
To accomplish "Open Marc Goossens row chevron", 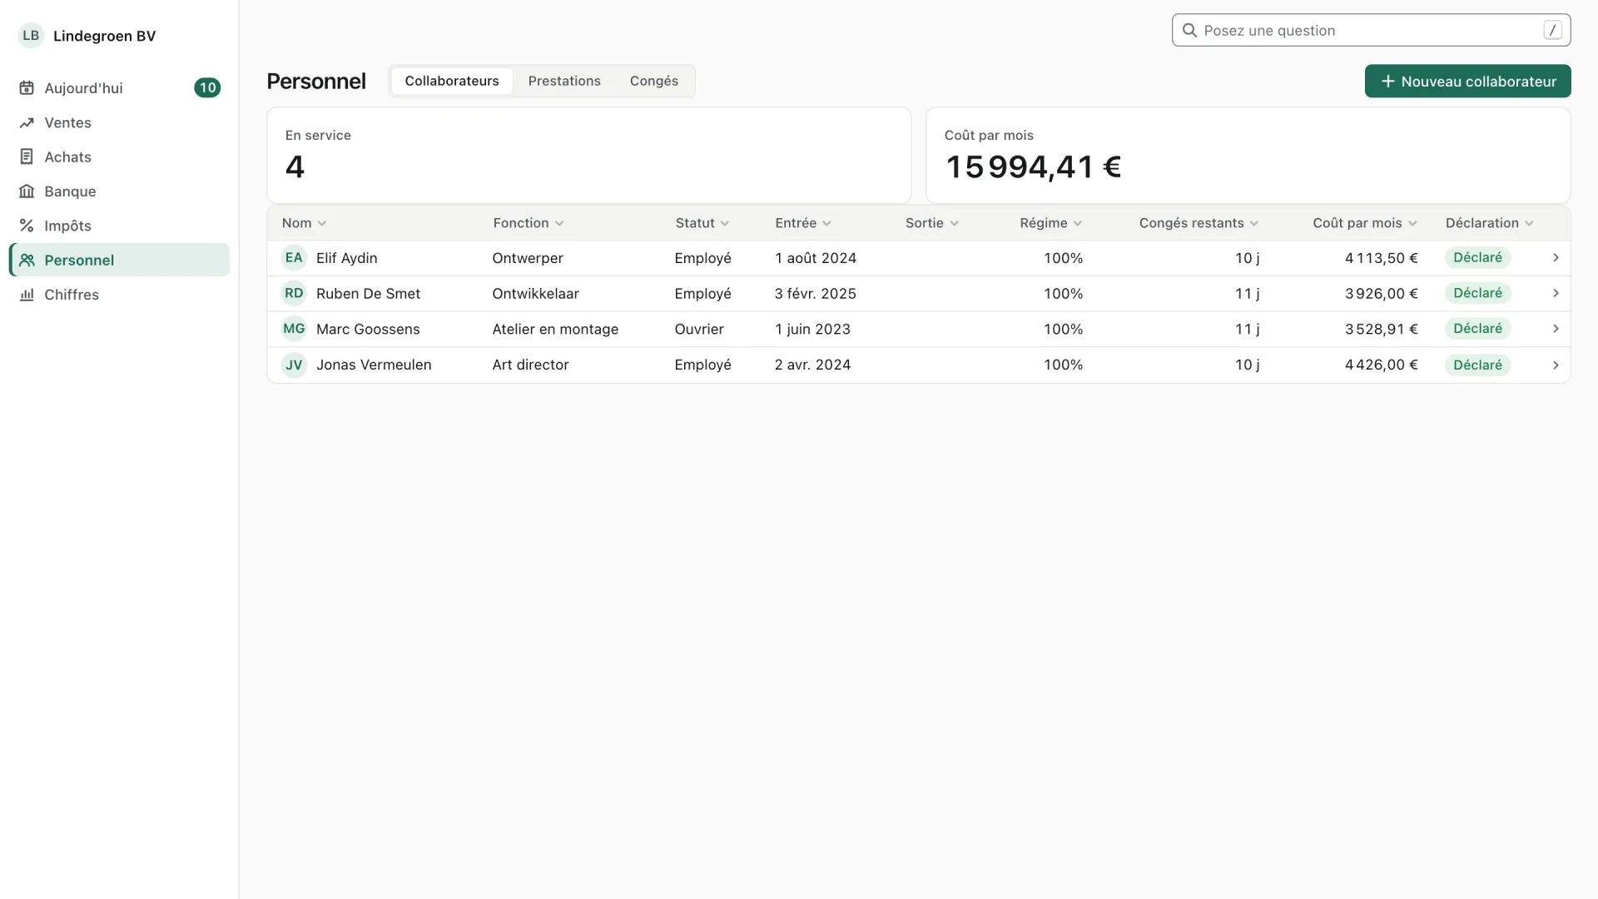I will (1556, 329).
